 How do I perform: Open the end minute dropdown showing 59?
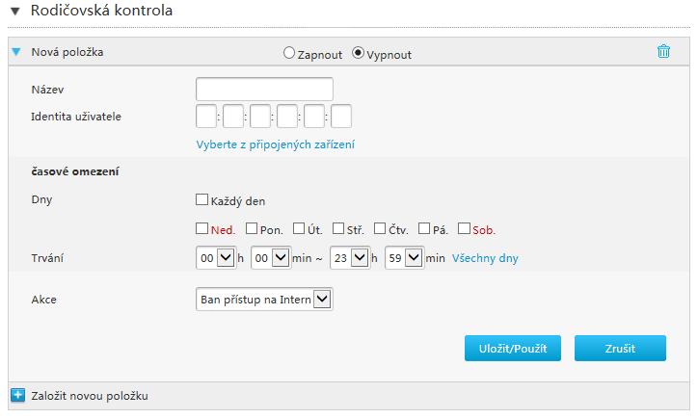click(404, 258)
